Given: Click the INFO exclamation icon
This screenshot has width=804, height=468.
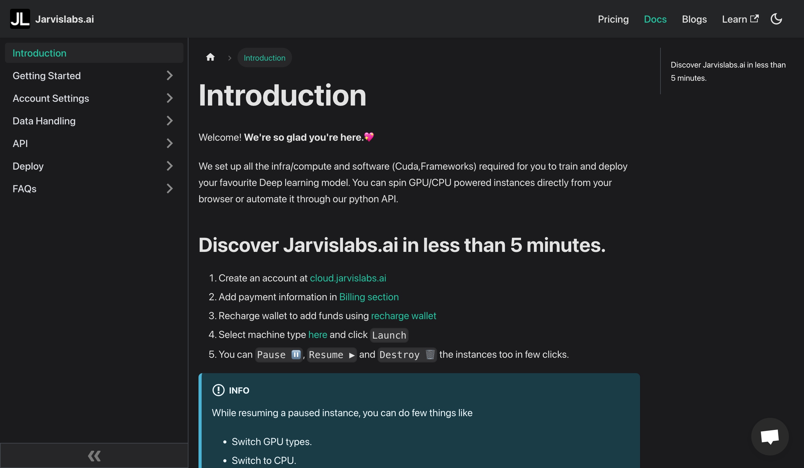Looking at the screenshot, I should pos(218,390).
